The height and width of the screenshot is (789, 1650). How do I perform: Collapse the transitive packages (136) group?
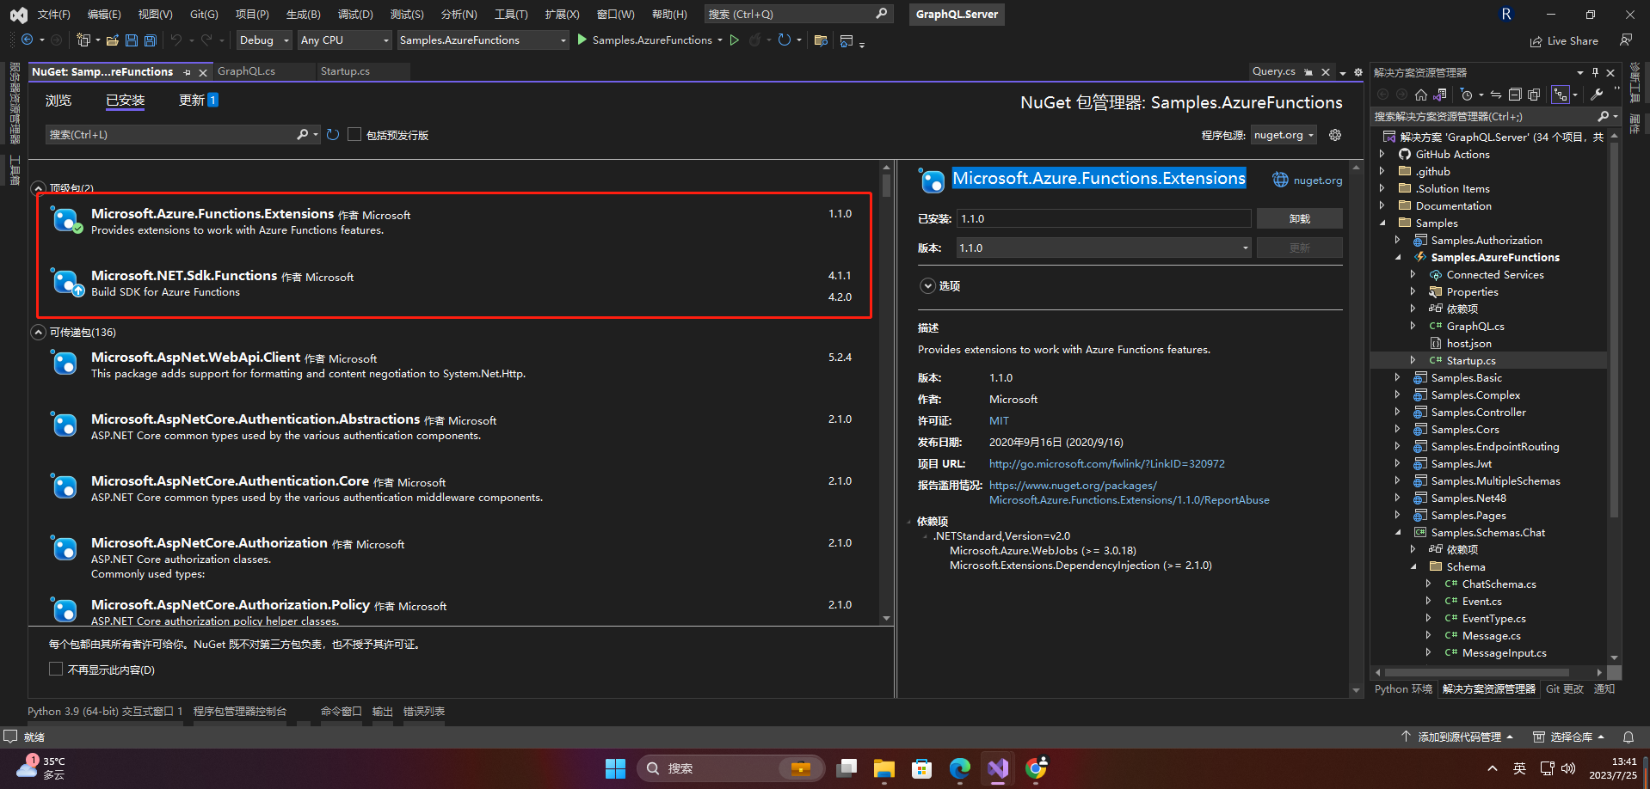pos(38,332)
